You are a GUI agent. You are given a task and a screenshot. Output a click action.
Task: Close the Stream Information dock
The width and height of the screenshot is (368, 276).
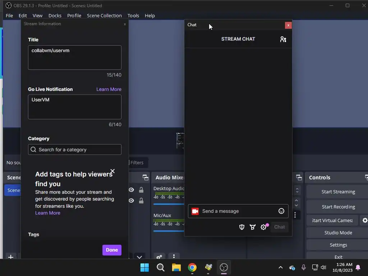coord(125,24)
